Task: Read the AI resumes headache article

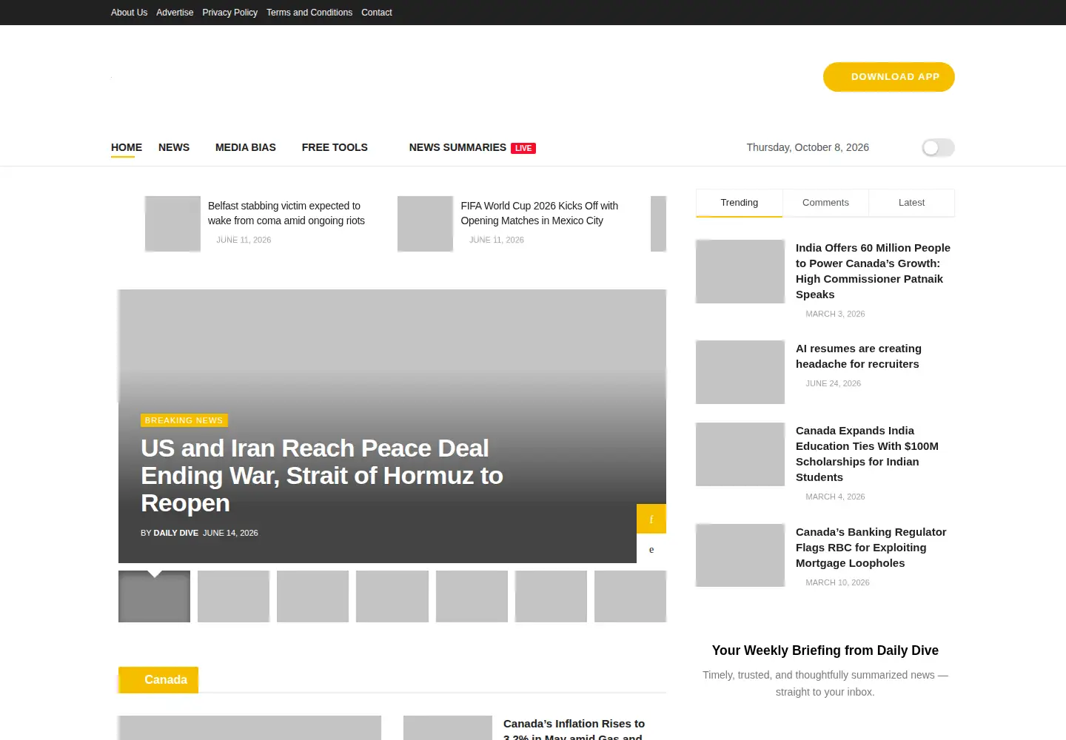Action: tap(859, 356)
